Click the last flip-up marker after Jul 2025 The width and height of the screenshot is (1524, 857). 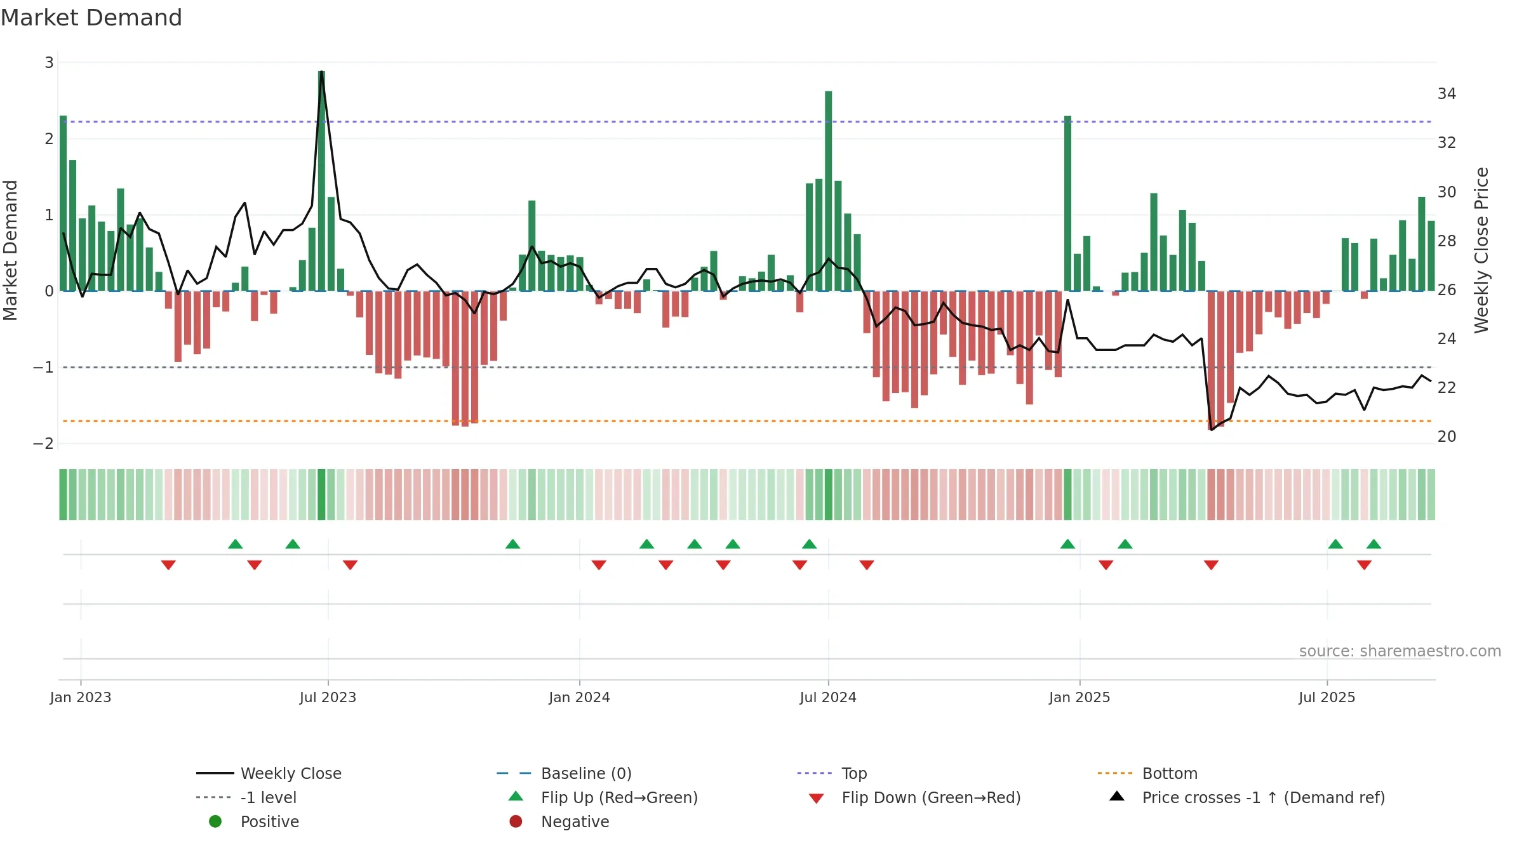click(x=1374, y=544)
